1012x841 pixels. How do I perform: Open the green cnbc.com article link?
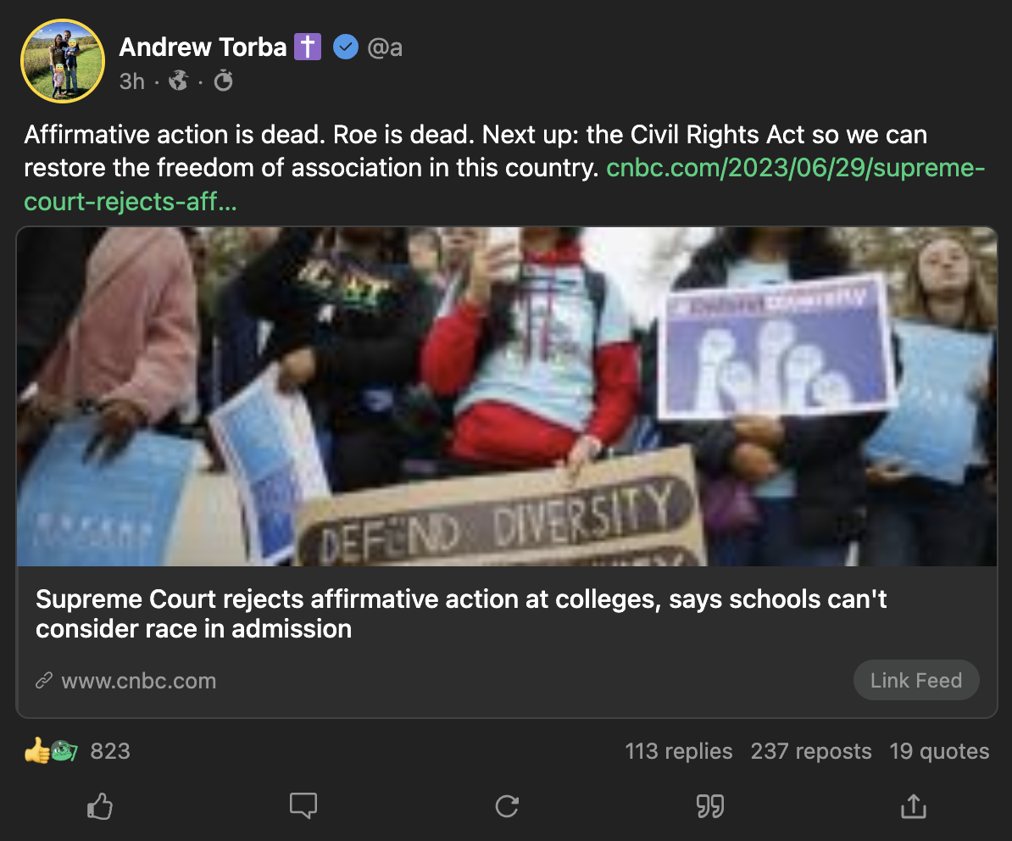(504, 185)
